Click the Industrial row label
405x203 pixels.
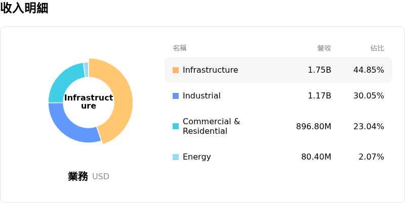click(x=201, y=96)
